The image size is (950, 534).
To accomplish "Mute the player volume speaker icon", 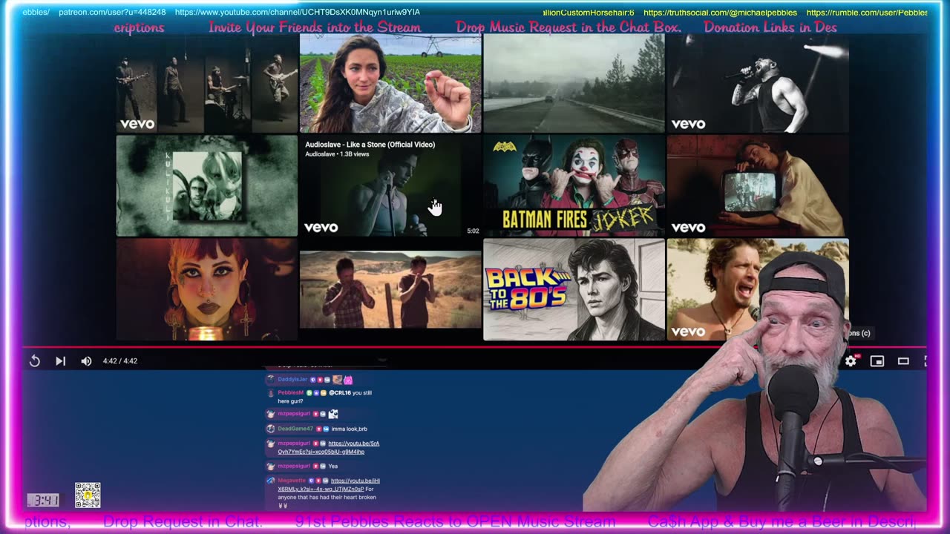I will pos(86,361).
